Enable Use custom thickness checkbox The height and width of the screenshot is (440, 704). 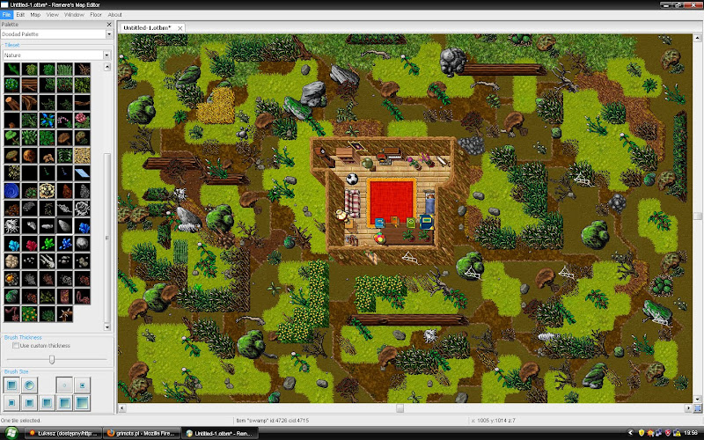coord(16,345)
